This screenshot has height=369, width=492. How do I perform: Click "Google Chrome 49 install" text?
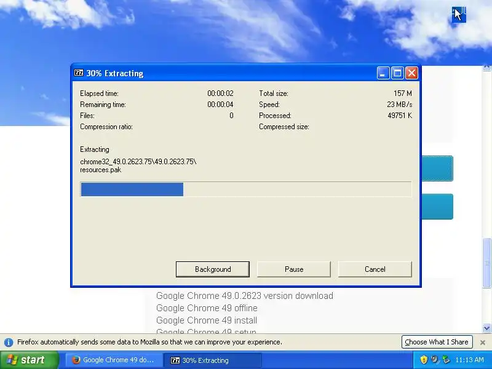(207, 320)
